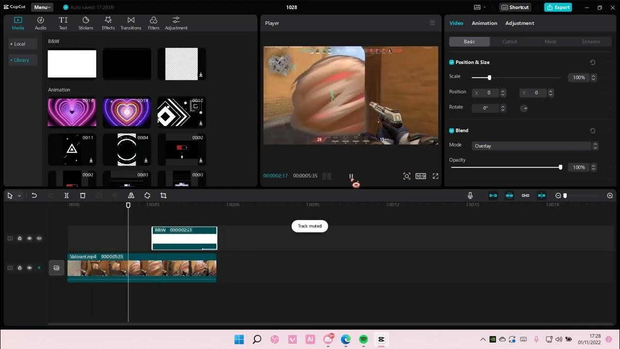This screenshot has width=620, height=349.
Task: Toggle main track magnet snapping
Action: click(493, 195)
